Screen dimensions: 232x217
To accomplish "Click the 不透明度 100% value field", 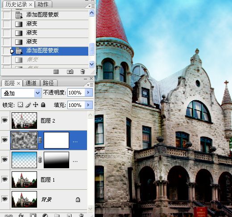I will 76,93.
